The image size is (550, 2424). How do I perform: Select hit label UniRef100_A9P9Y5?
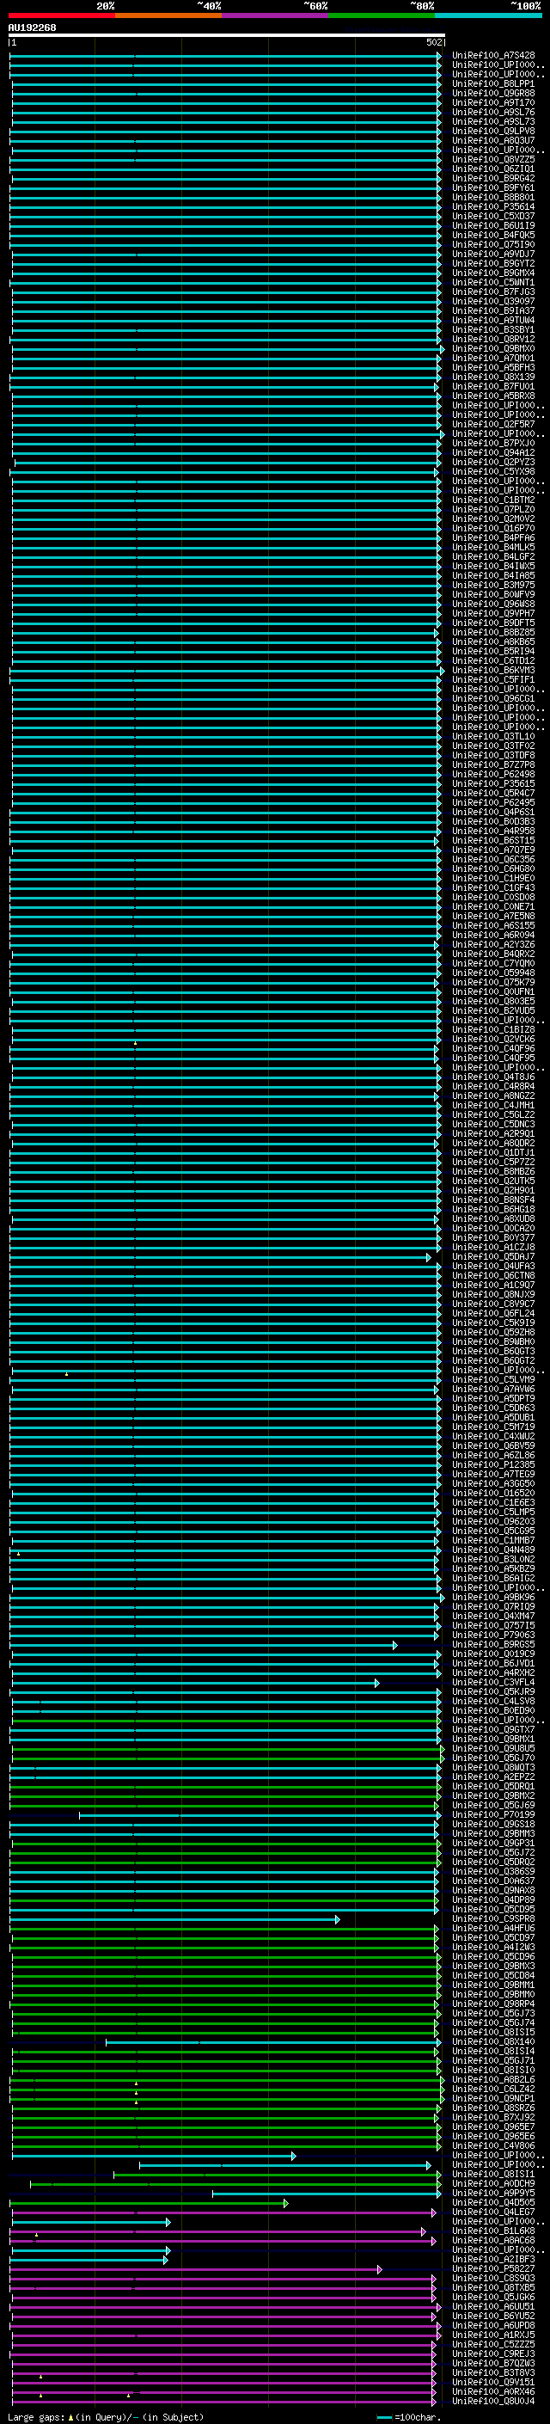(x=493, y=2194)
